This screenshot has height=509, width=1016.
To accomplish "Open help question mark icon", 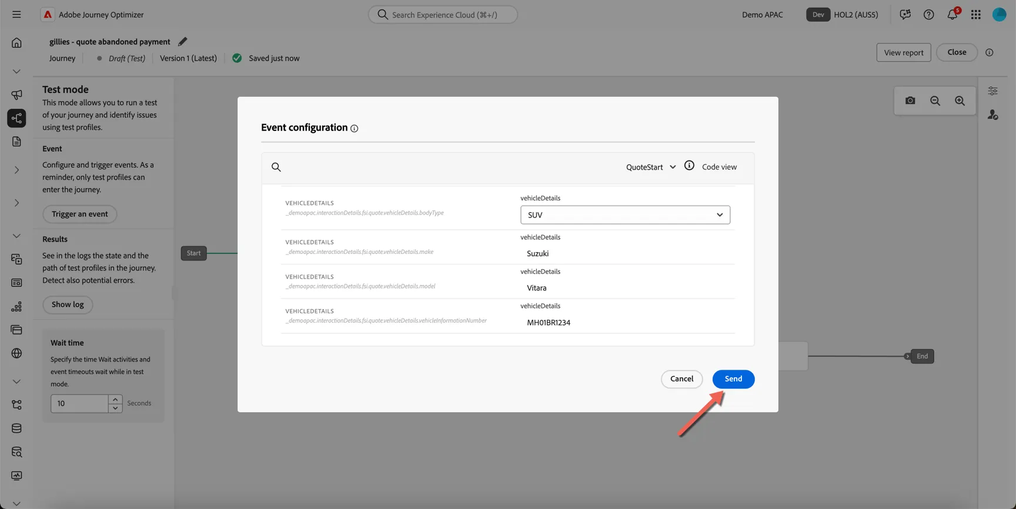I will coord(928,15).
